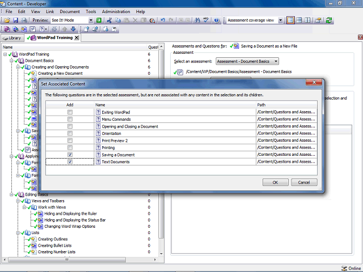Collapse the Work with Views node
This screenshot has width=363, height=272.
coord(24,207)
